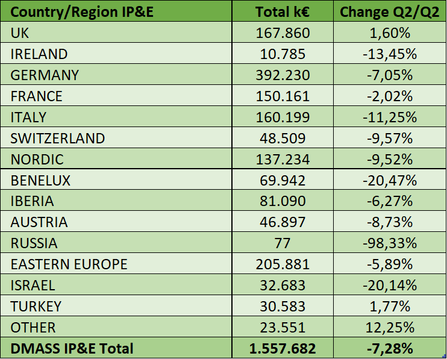Screen dimensions: 447x359
Task: Click Israel's change value -20,14%
Action: pos(389,286)
